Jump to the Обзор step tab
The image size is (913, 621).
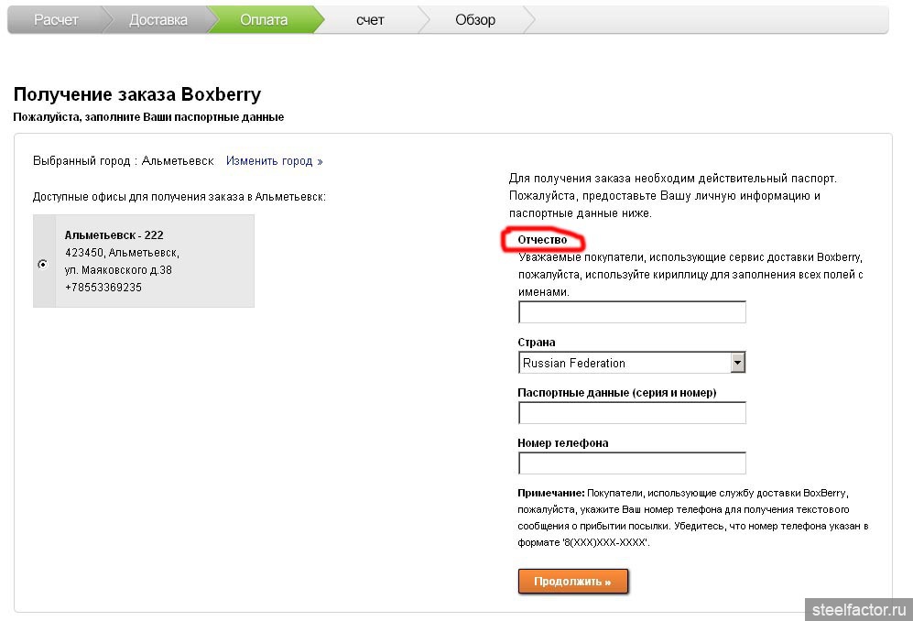click(x=474, y=19)
